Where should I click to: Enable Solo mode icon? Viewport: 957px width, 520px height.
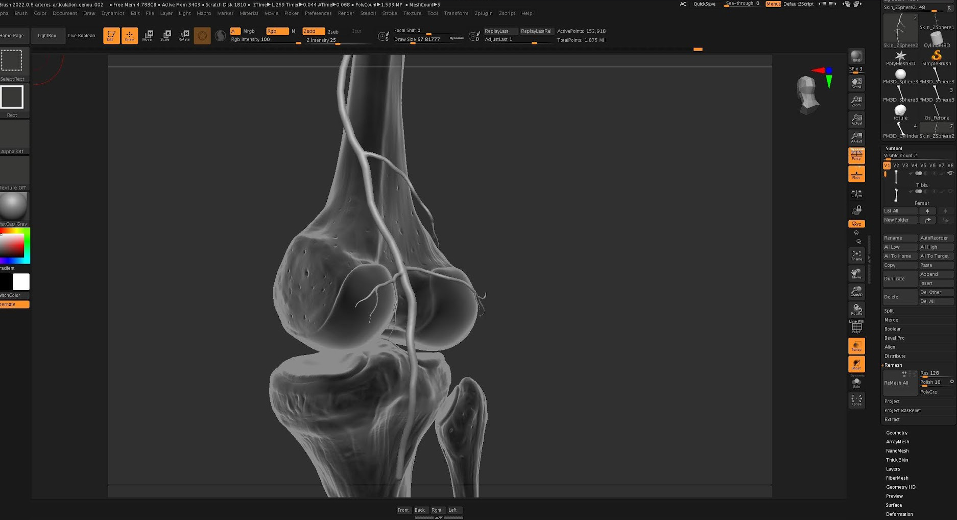[856, 383]
